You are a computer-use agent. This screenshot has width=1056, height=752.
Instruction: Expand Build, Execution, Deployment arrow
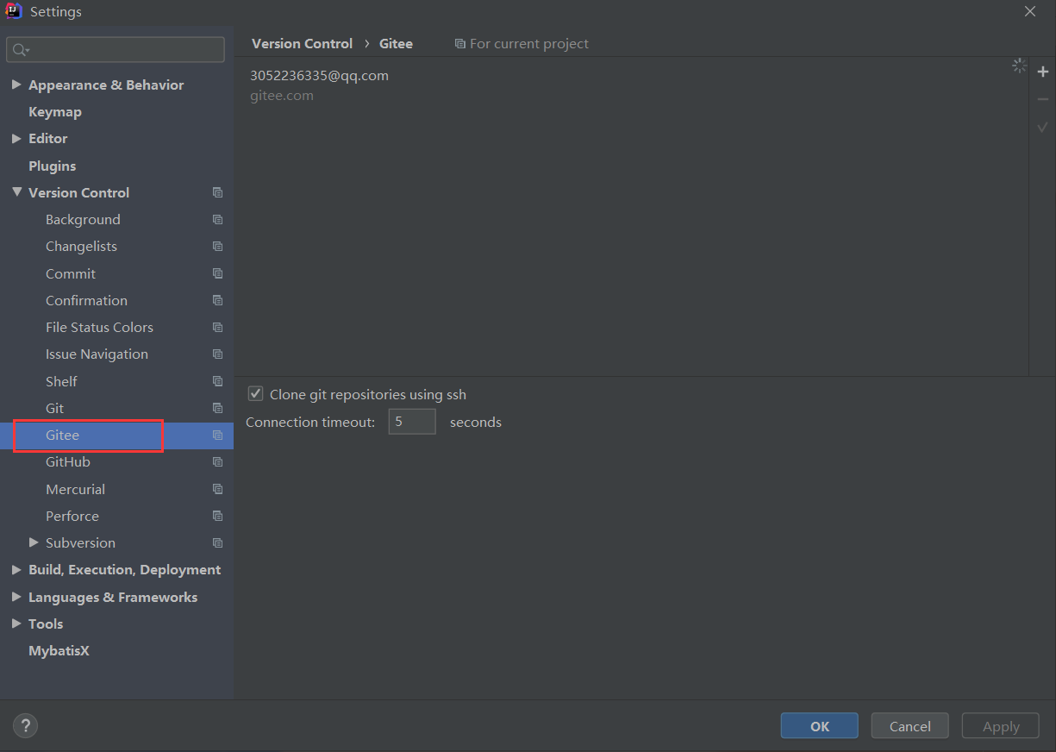click(x=16, y=570)
